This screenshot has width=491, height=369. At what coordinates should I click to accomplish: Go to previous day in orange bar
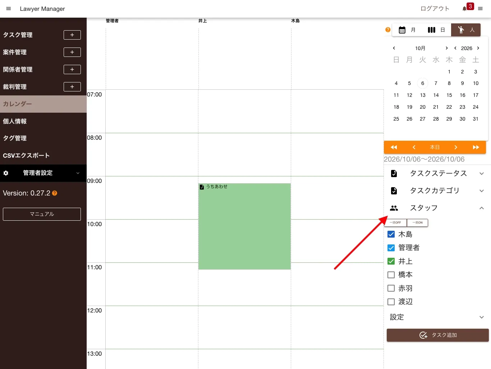point(414,147)
